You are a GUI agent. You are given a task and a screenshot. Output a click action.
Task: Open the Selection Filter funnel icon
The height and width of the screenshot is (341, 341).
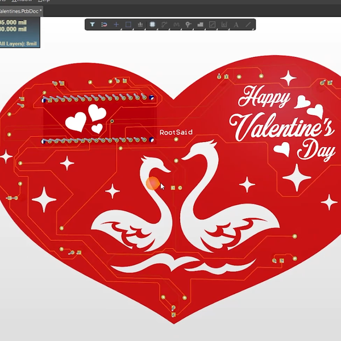tap(93, 24)
